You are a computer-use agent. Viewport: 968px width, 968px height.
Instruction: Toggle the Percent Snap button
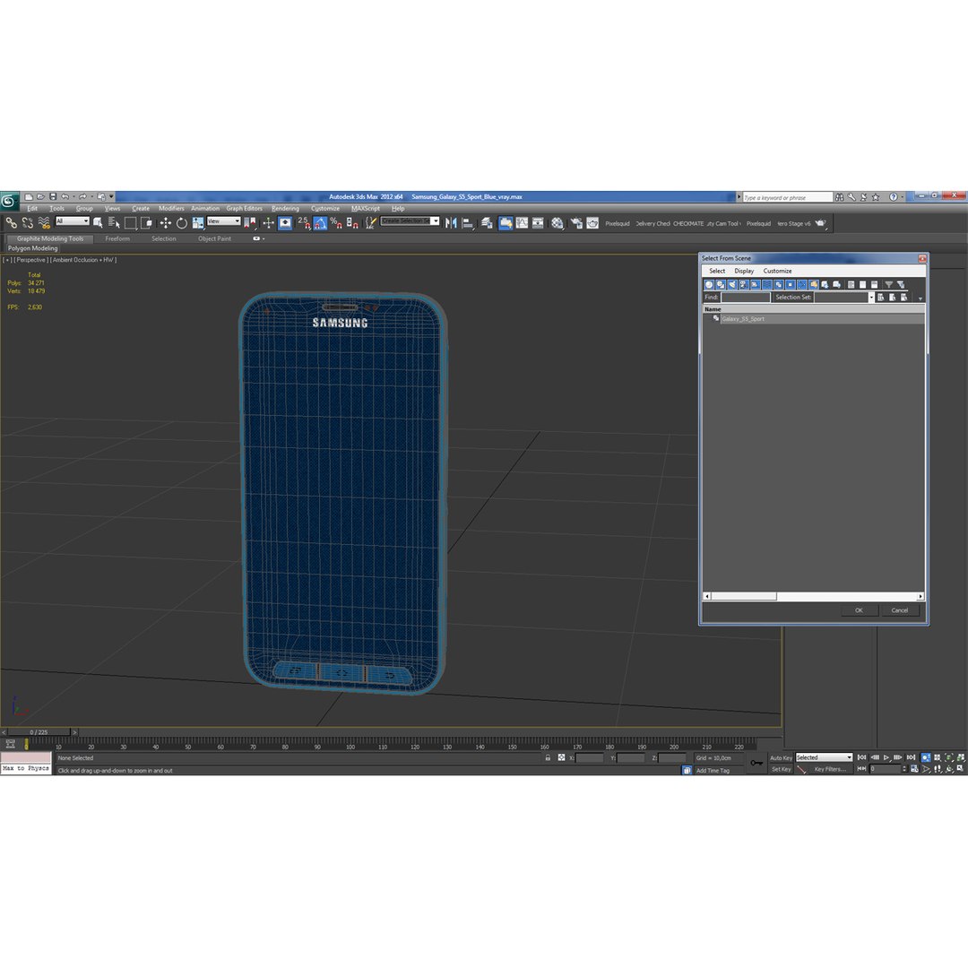tap(336, 223)
